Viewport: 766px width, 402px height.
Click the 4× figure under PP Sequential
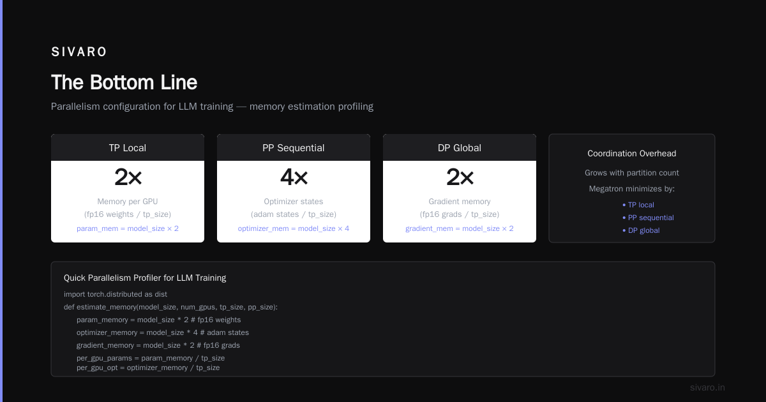294,177
